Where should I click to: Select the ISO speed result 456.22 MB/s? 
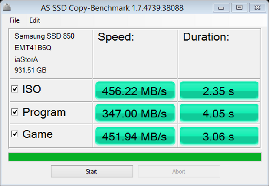134,91
